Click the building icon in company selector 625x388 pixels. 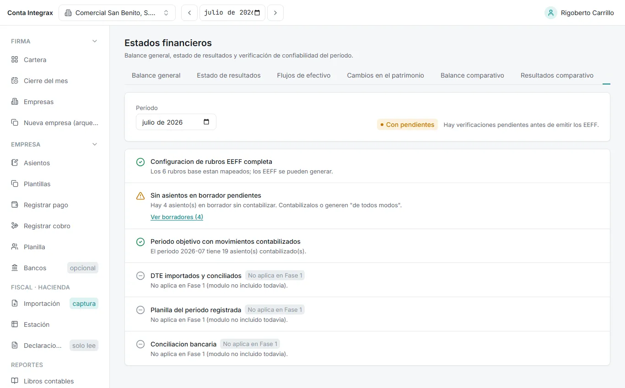68,13
